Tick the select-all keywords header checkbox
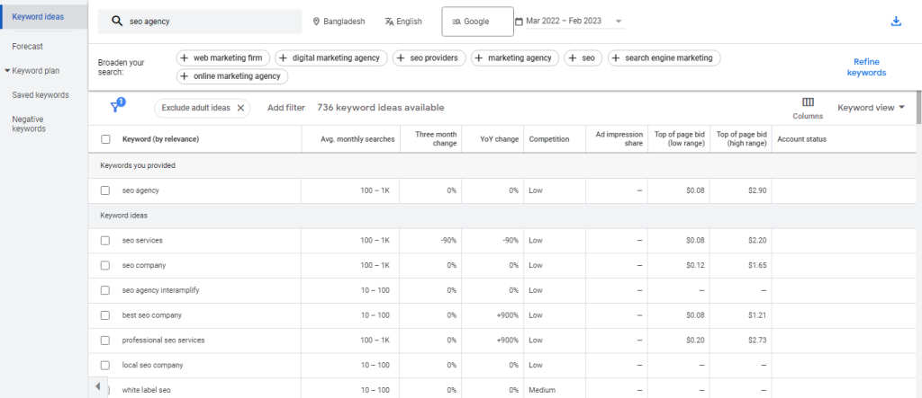Viewport: 922px width, 398px height. [105, 139]
